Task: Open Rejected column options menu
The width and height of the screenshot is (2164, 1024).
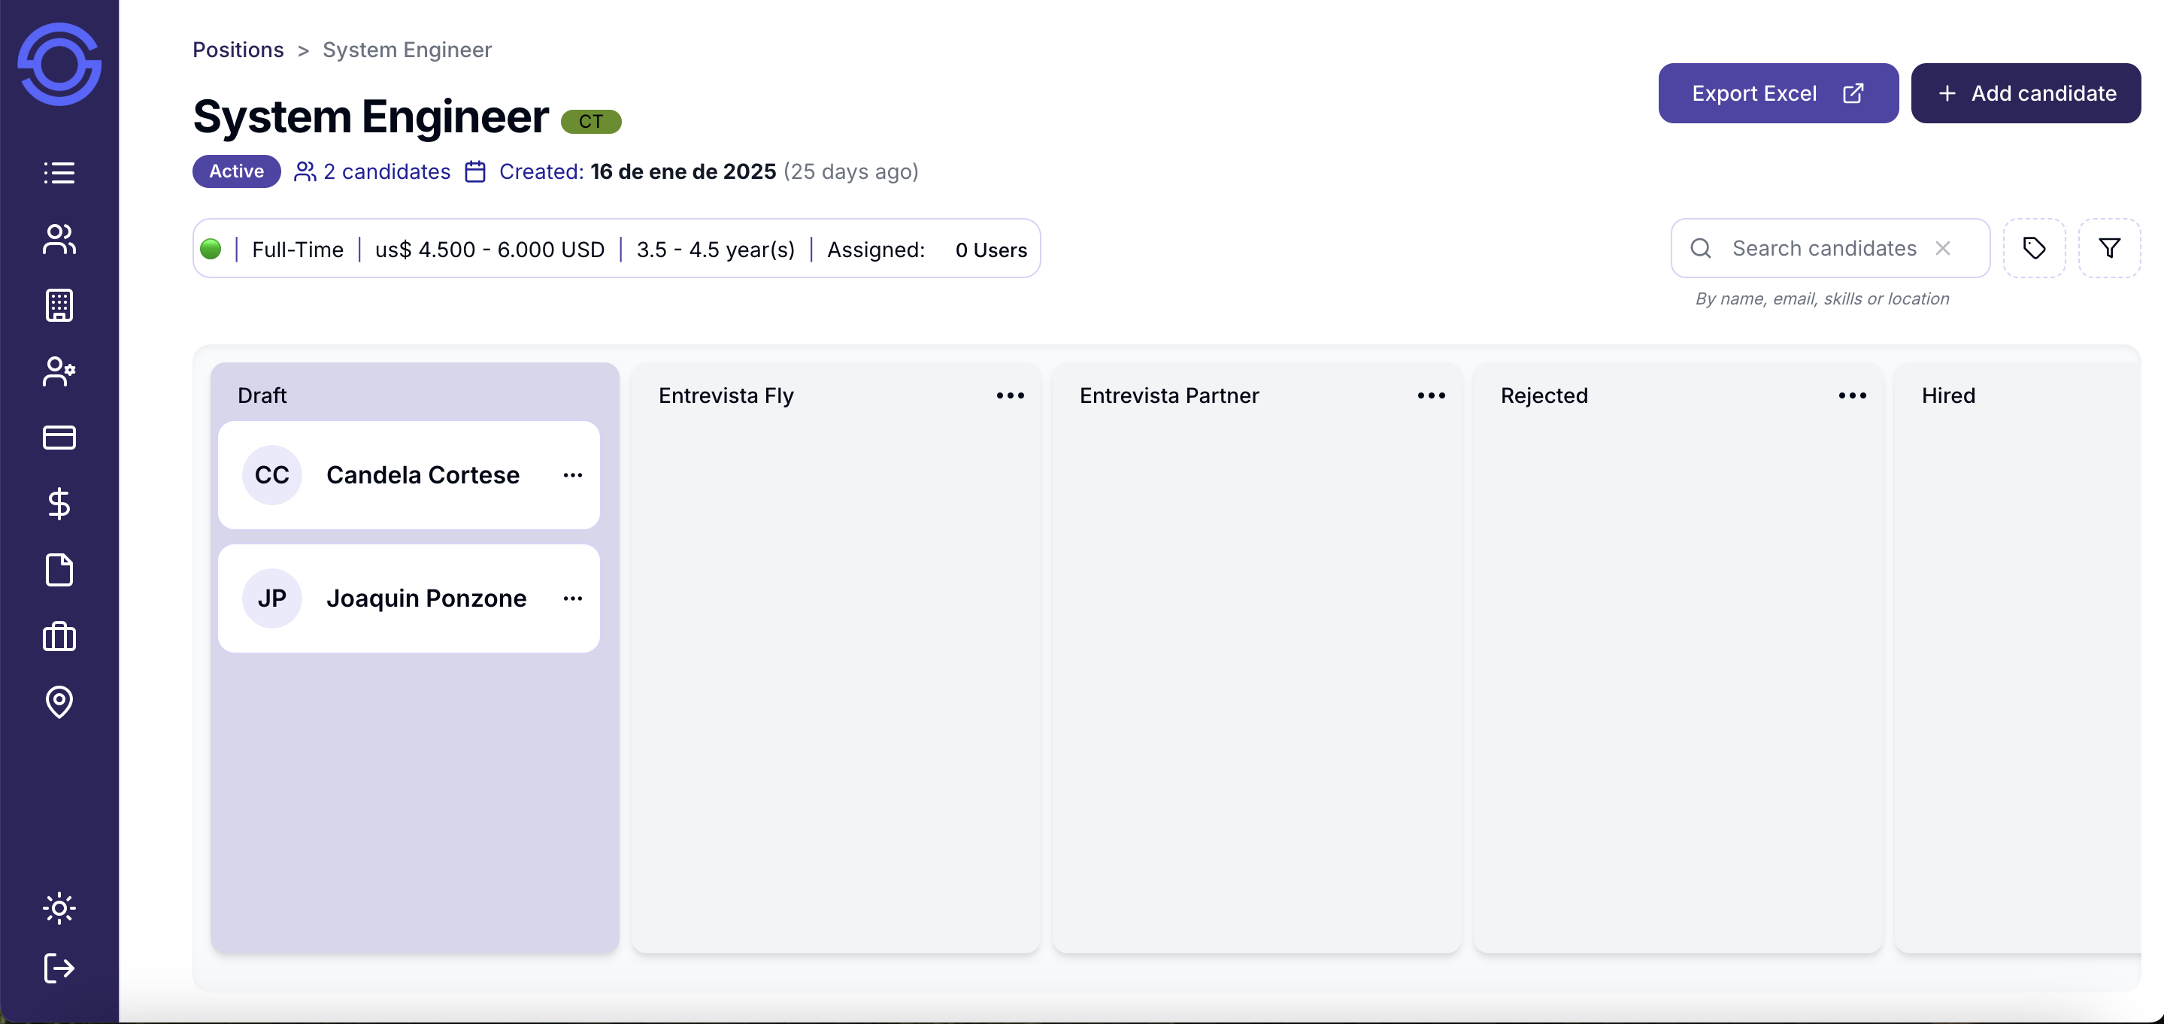Action: pyautogui.click(x=1851, y=395)
